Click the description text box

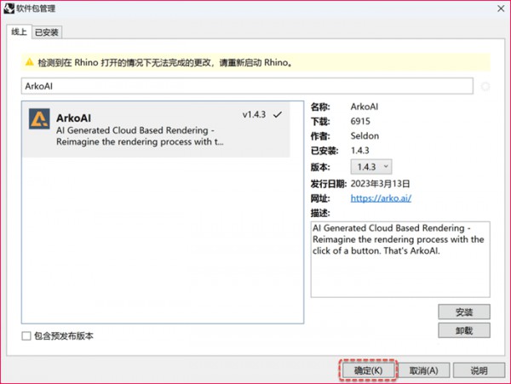400,259
